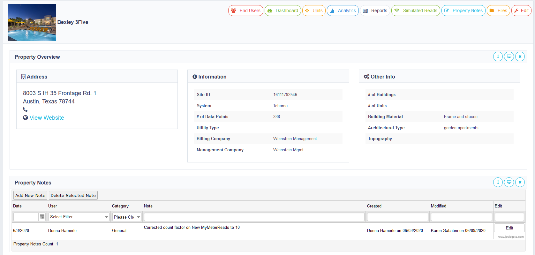Image resolution: width=535 pixels, height=255 pixels.
Task: Collapse the Property Overview panel with arrow icon
Action: click(498, 56)
